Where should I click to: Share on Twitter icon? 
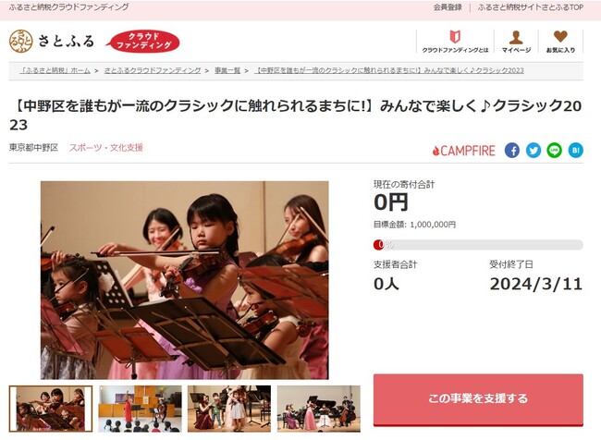(x=534, y=151)
